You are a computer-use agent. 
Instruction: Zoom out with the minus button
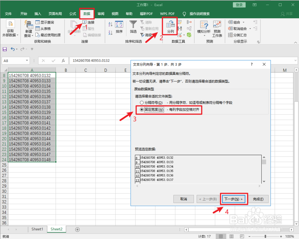249,237
